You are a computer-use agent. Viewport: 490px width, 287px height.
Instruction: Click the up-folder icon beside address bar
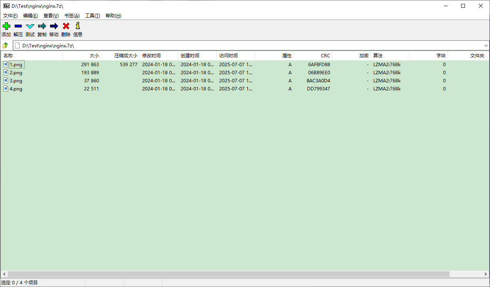pyautogui.click(x=5, y=45)
